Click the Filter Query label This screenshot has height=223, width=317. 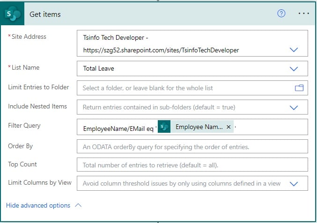24,126
